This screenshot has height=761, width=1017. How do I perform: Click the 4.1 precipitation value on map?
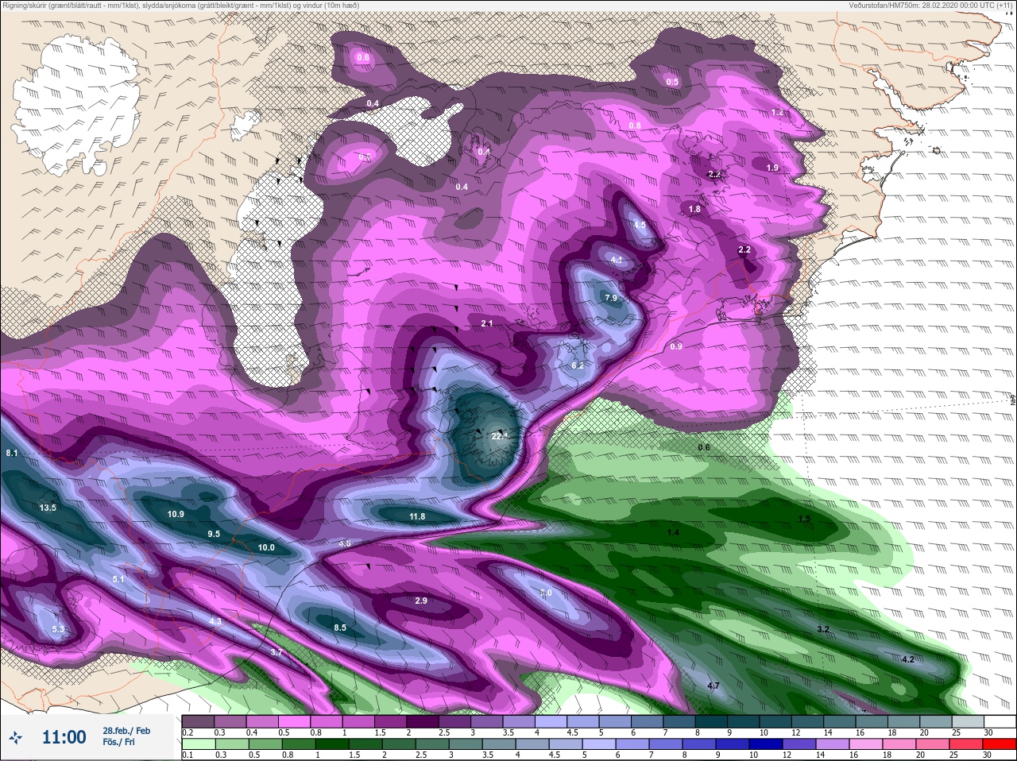(x=617, y=260)
